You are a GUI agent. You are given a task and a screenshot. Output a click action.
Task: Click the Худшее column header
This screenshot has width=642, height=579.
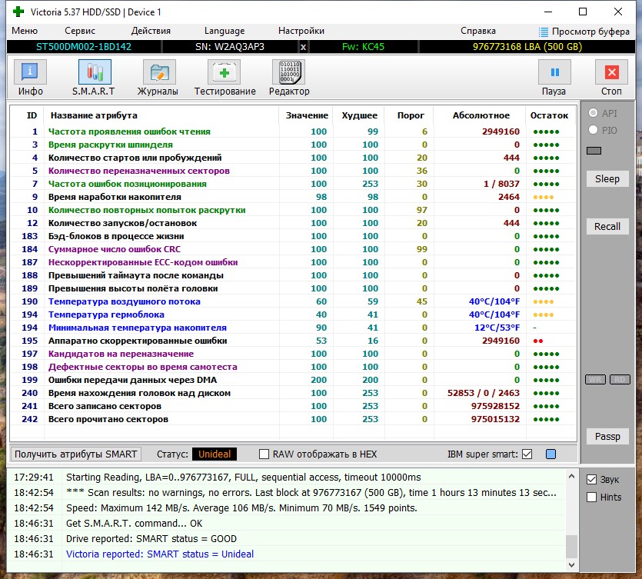click(360, 115)
